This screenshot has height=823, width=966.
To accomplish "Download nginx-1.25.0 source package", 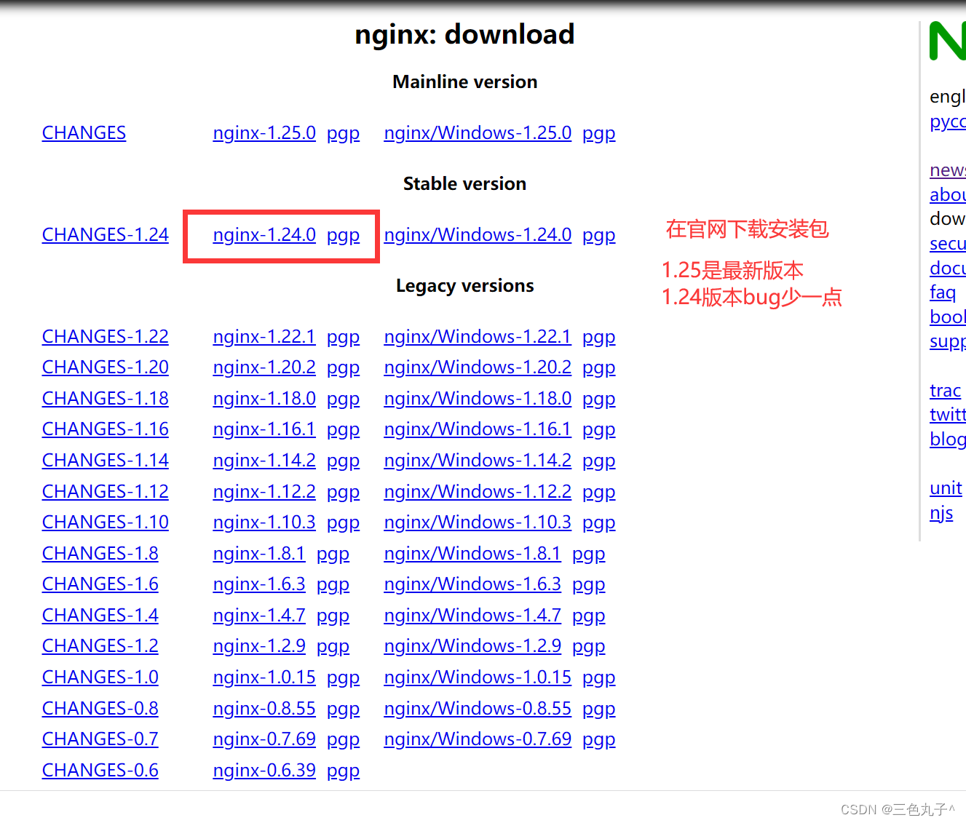I will (x=264, y=133).
